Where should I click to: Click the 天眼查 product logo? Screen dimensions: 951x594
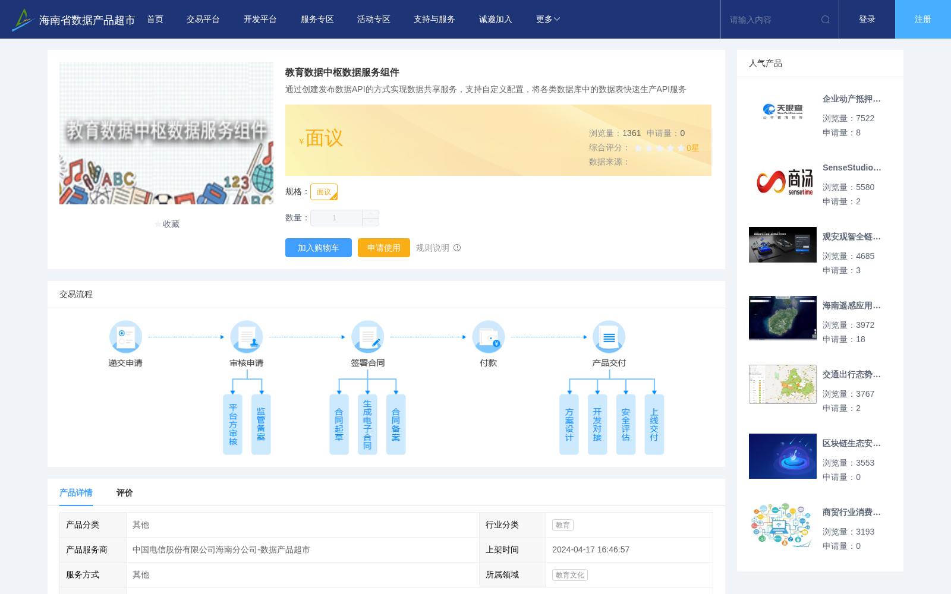783,112
